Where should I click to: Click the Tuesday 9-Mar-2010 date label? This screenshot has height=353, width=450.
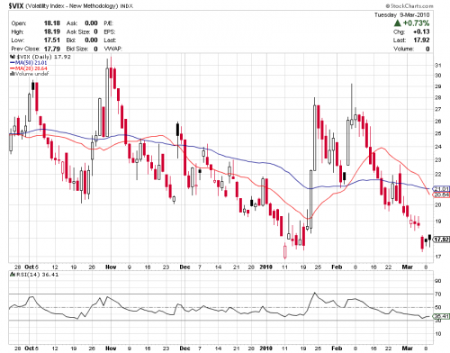(401, 14)
